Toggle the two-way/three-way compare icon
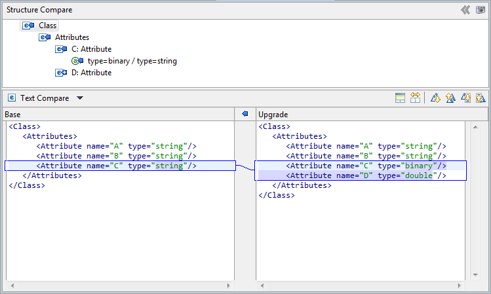This screenshot has height=294, width=491. point(415,98)
